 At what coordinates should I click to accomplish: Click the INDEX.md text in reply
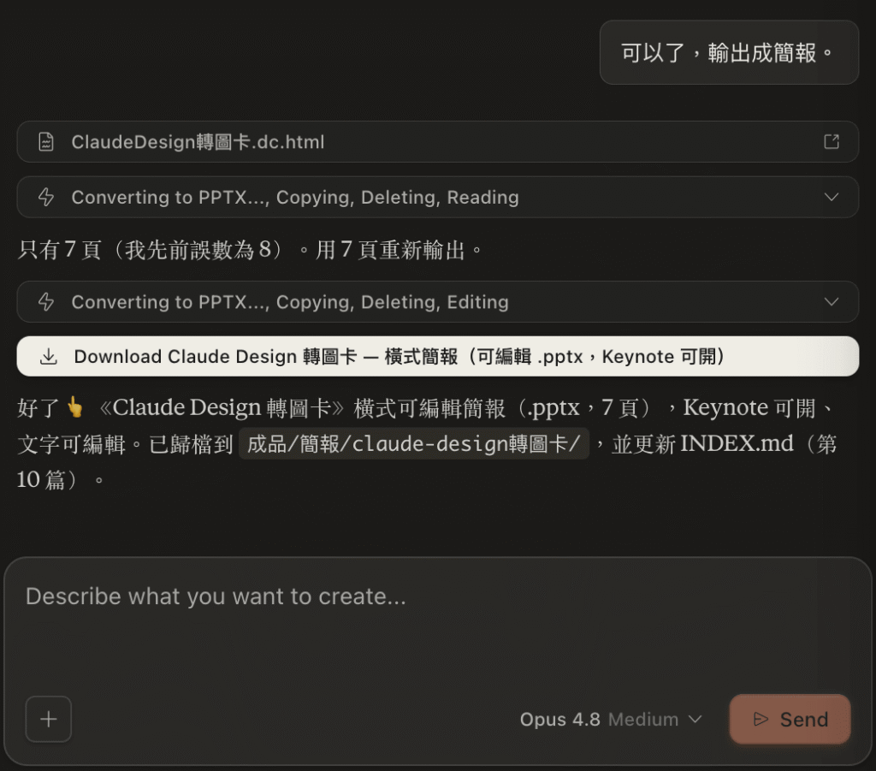[737, 443]
